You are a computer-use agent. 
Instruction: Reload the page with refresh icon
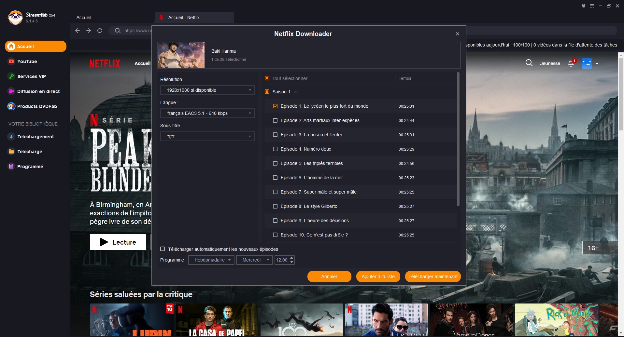[100, 31]
